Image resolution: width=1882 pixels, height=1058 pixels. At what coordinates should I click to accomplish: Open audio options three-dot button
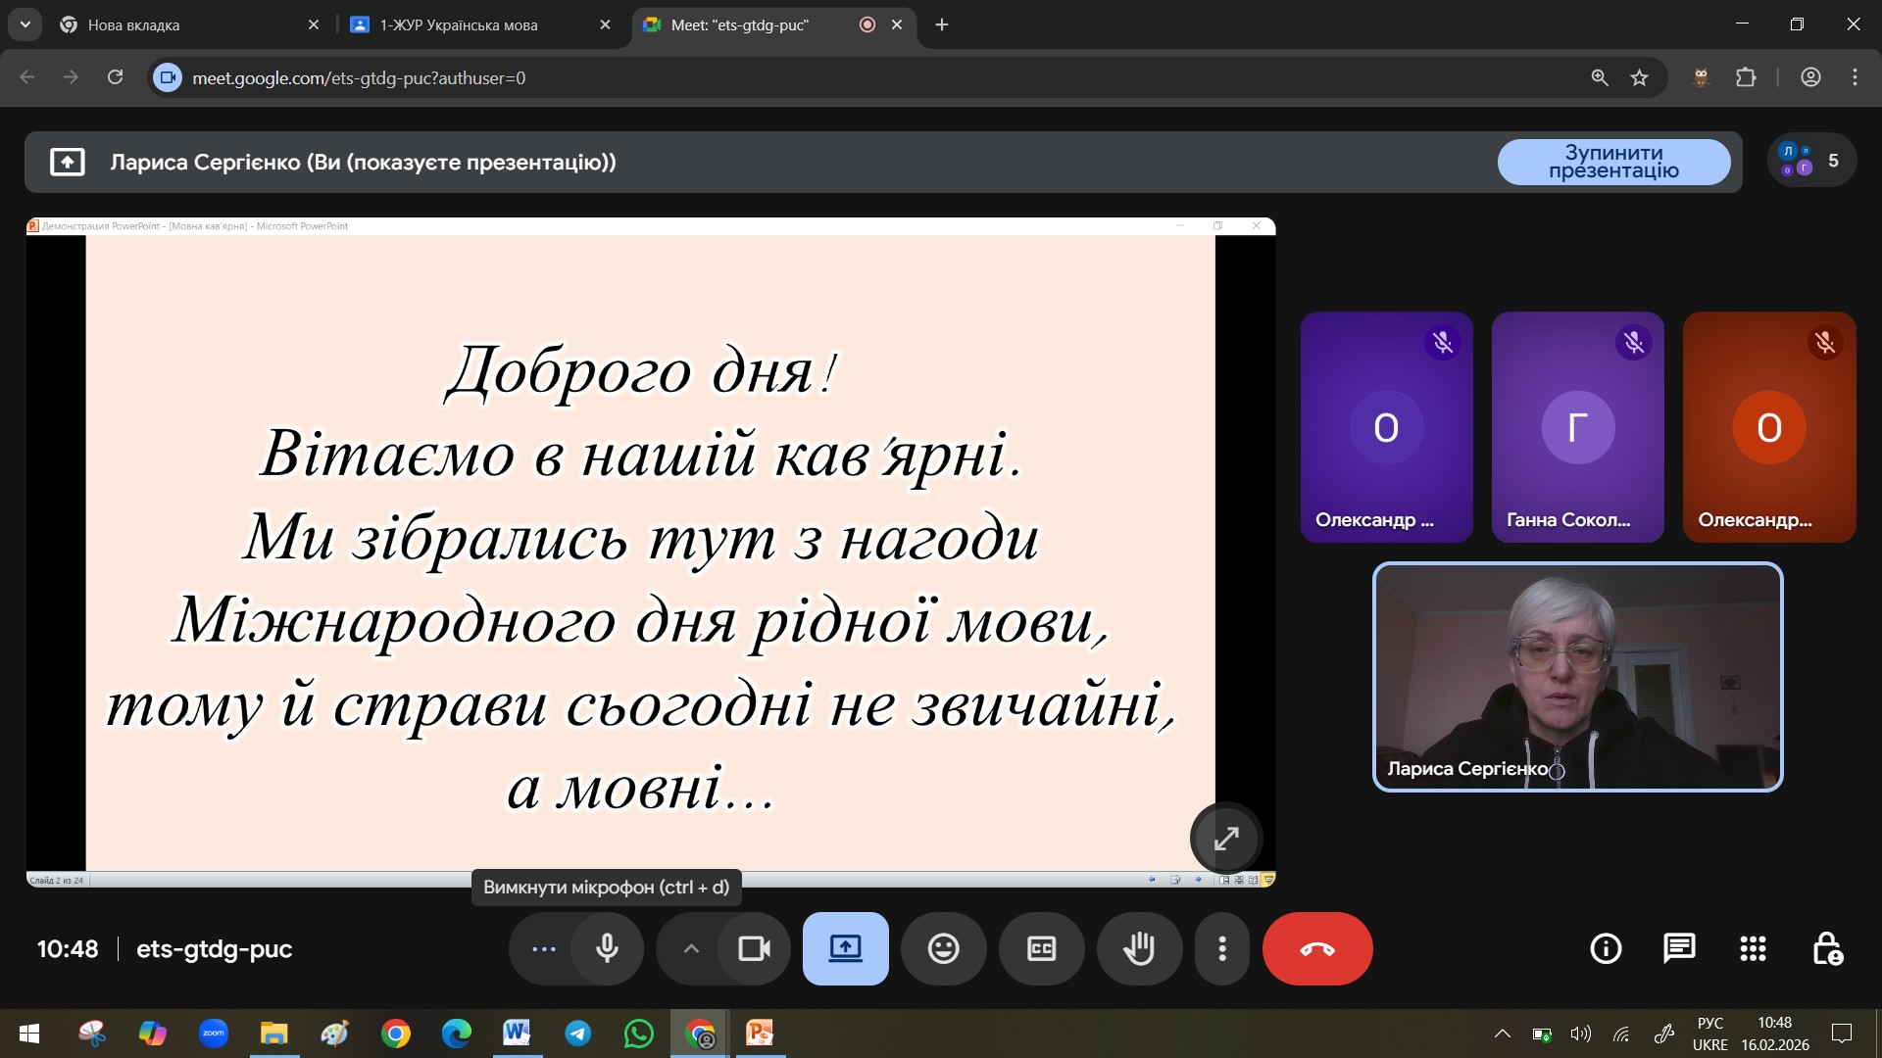pyautogui.click(x=543, y=948)
